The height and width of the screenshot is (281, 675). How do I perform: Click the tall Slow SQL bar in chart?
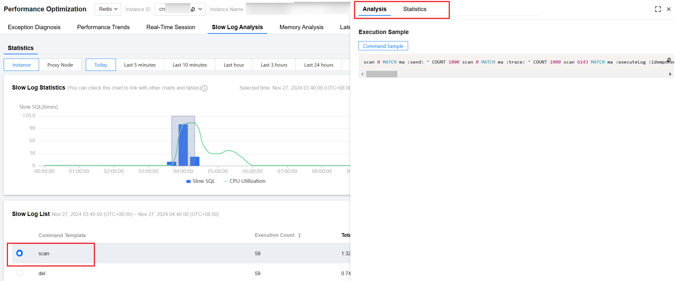tap(183, 145)
